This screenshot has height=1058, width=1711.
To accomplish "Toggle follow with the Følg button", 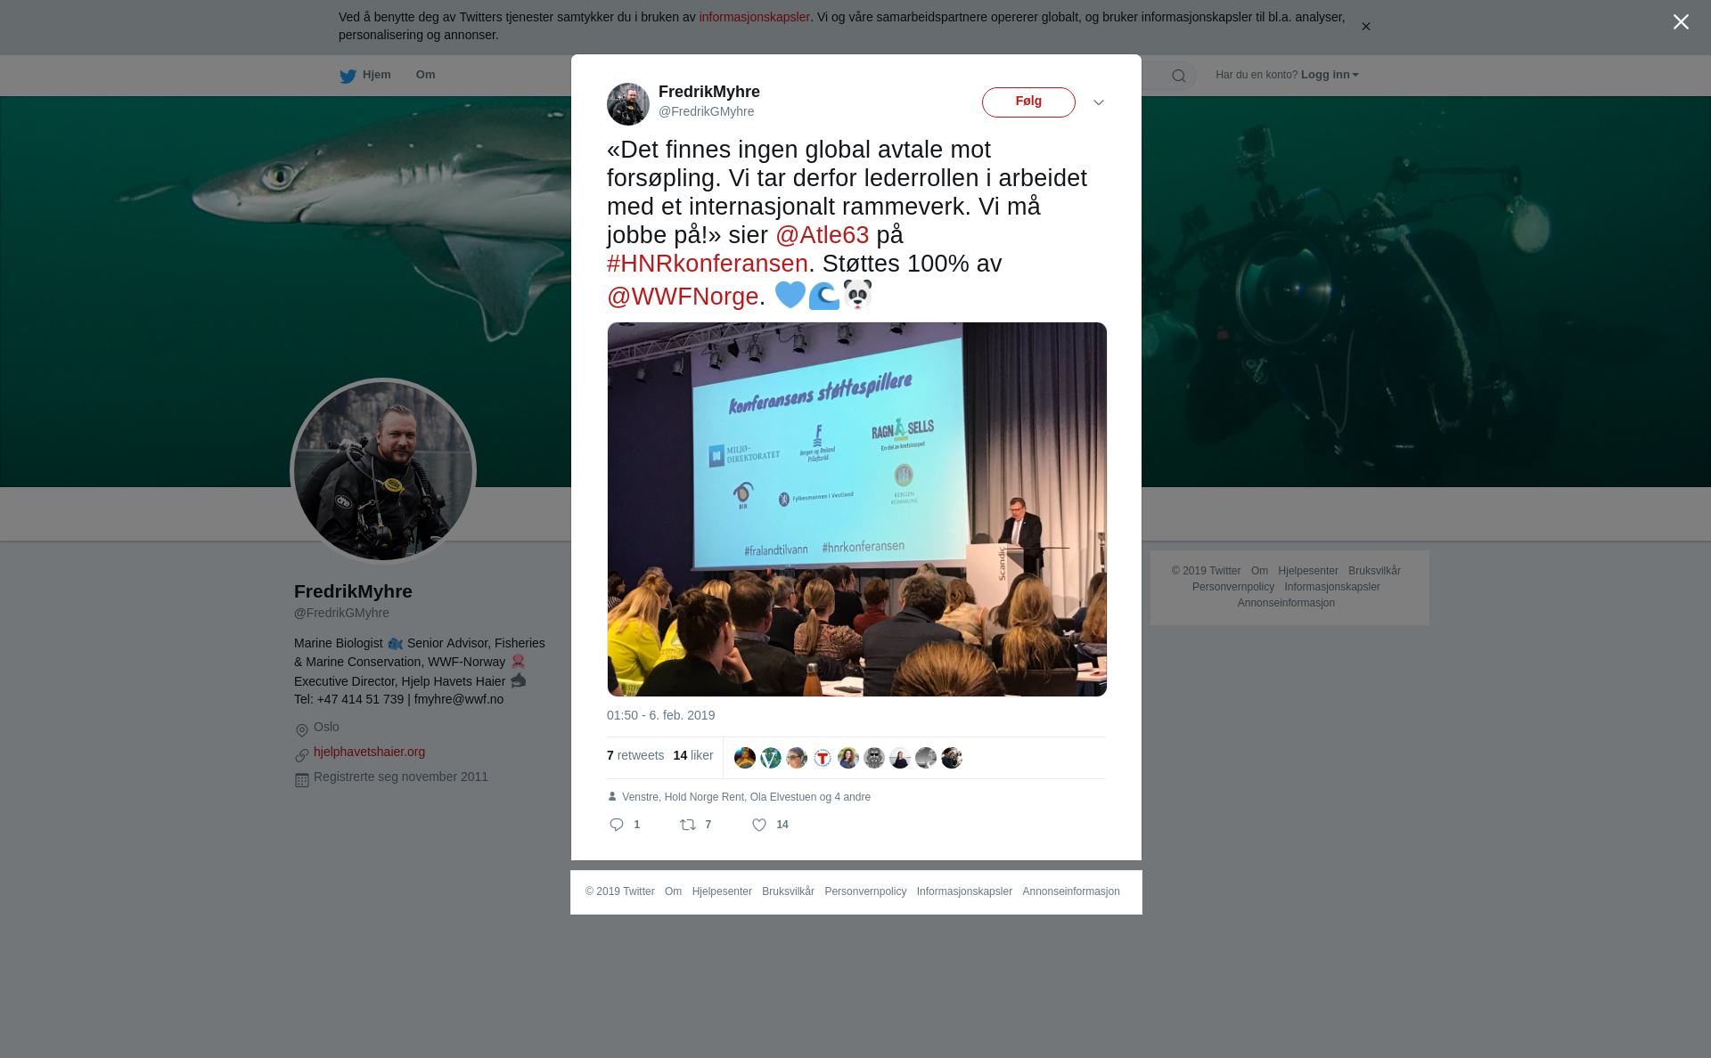I will pyautogui.click(x=1028, y=102).
